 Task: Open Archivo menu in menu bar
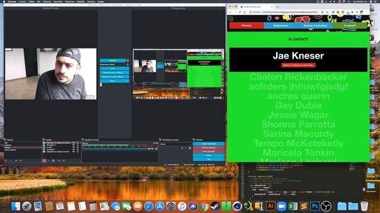23,1
